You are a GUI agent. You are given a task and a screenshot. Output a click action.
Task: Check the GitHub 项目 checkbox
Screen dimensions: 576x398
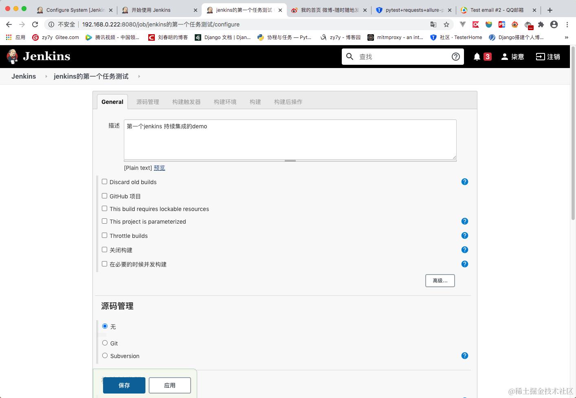click(x=104, y=196)
